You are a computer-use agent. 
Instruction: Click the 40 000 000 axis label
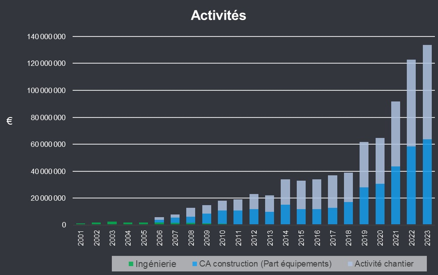coord(48,171)
